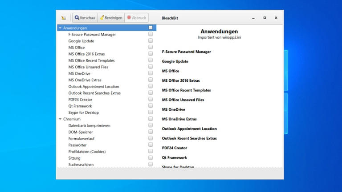This screenshot has width=342, height=192.
Task: Select Passwörter tree item
Action: pos(77,145)
